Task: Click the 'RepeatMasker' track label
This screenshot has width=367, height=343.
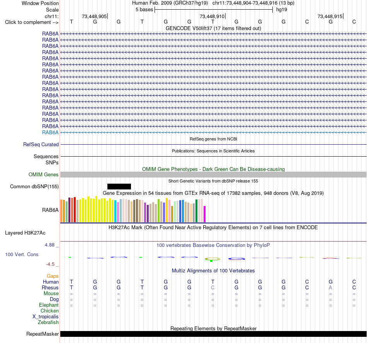Action: point(42,334)
